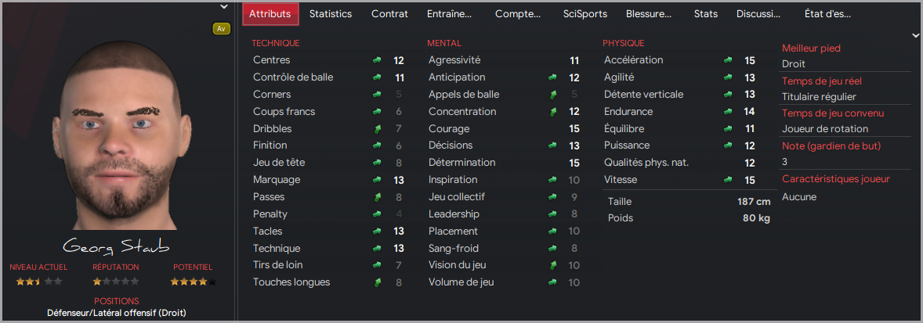The image size is (923, 323).
Task: Select the Statistics tab
Action: pyautogui.click(x=331, y=14)
